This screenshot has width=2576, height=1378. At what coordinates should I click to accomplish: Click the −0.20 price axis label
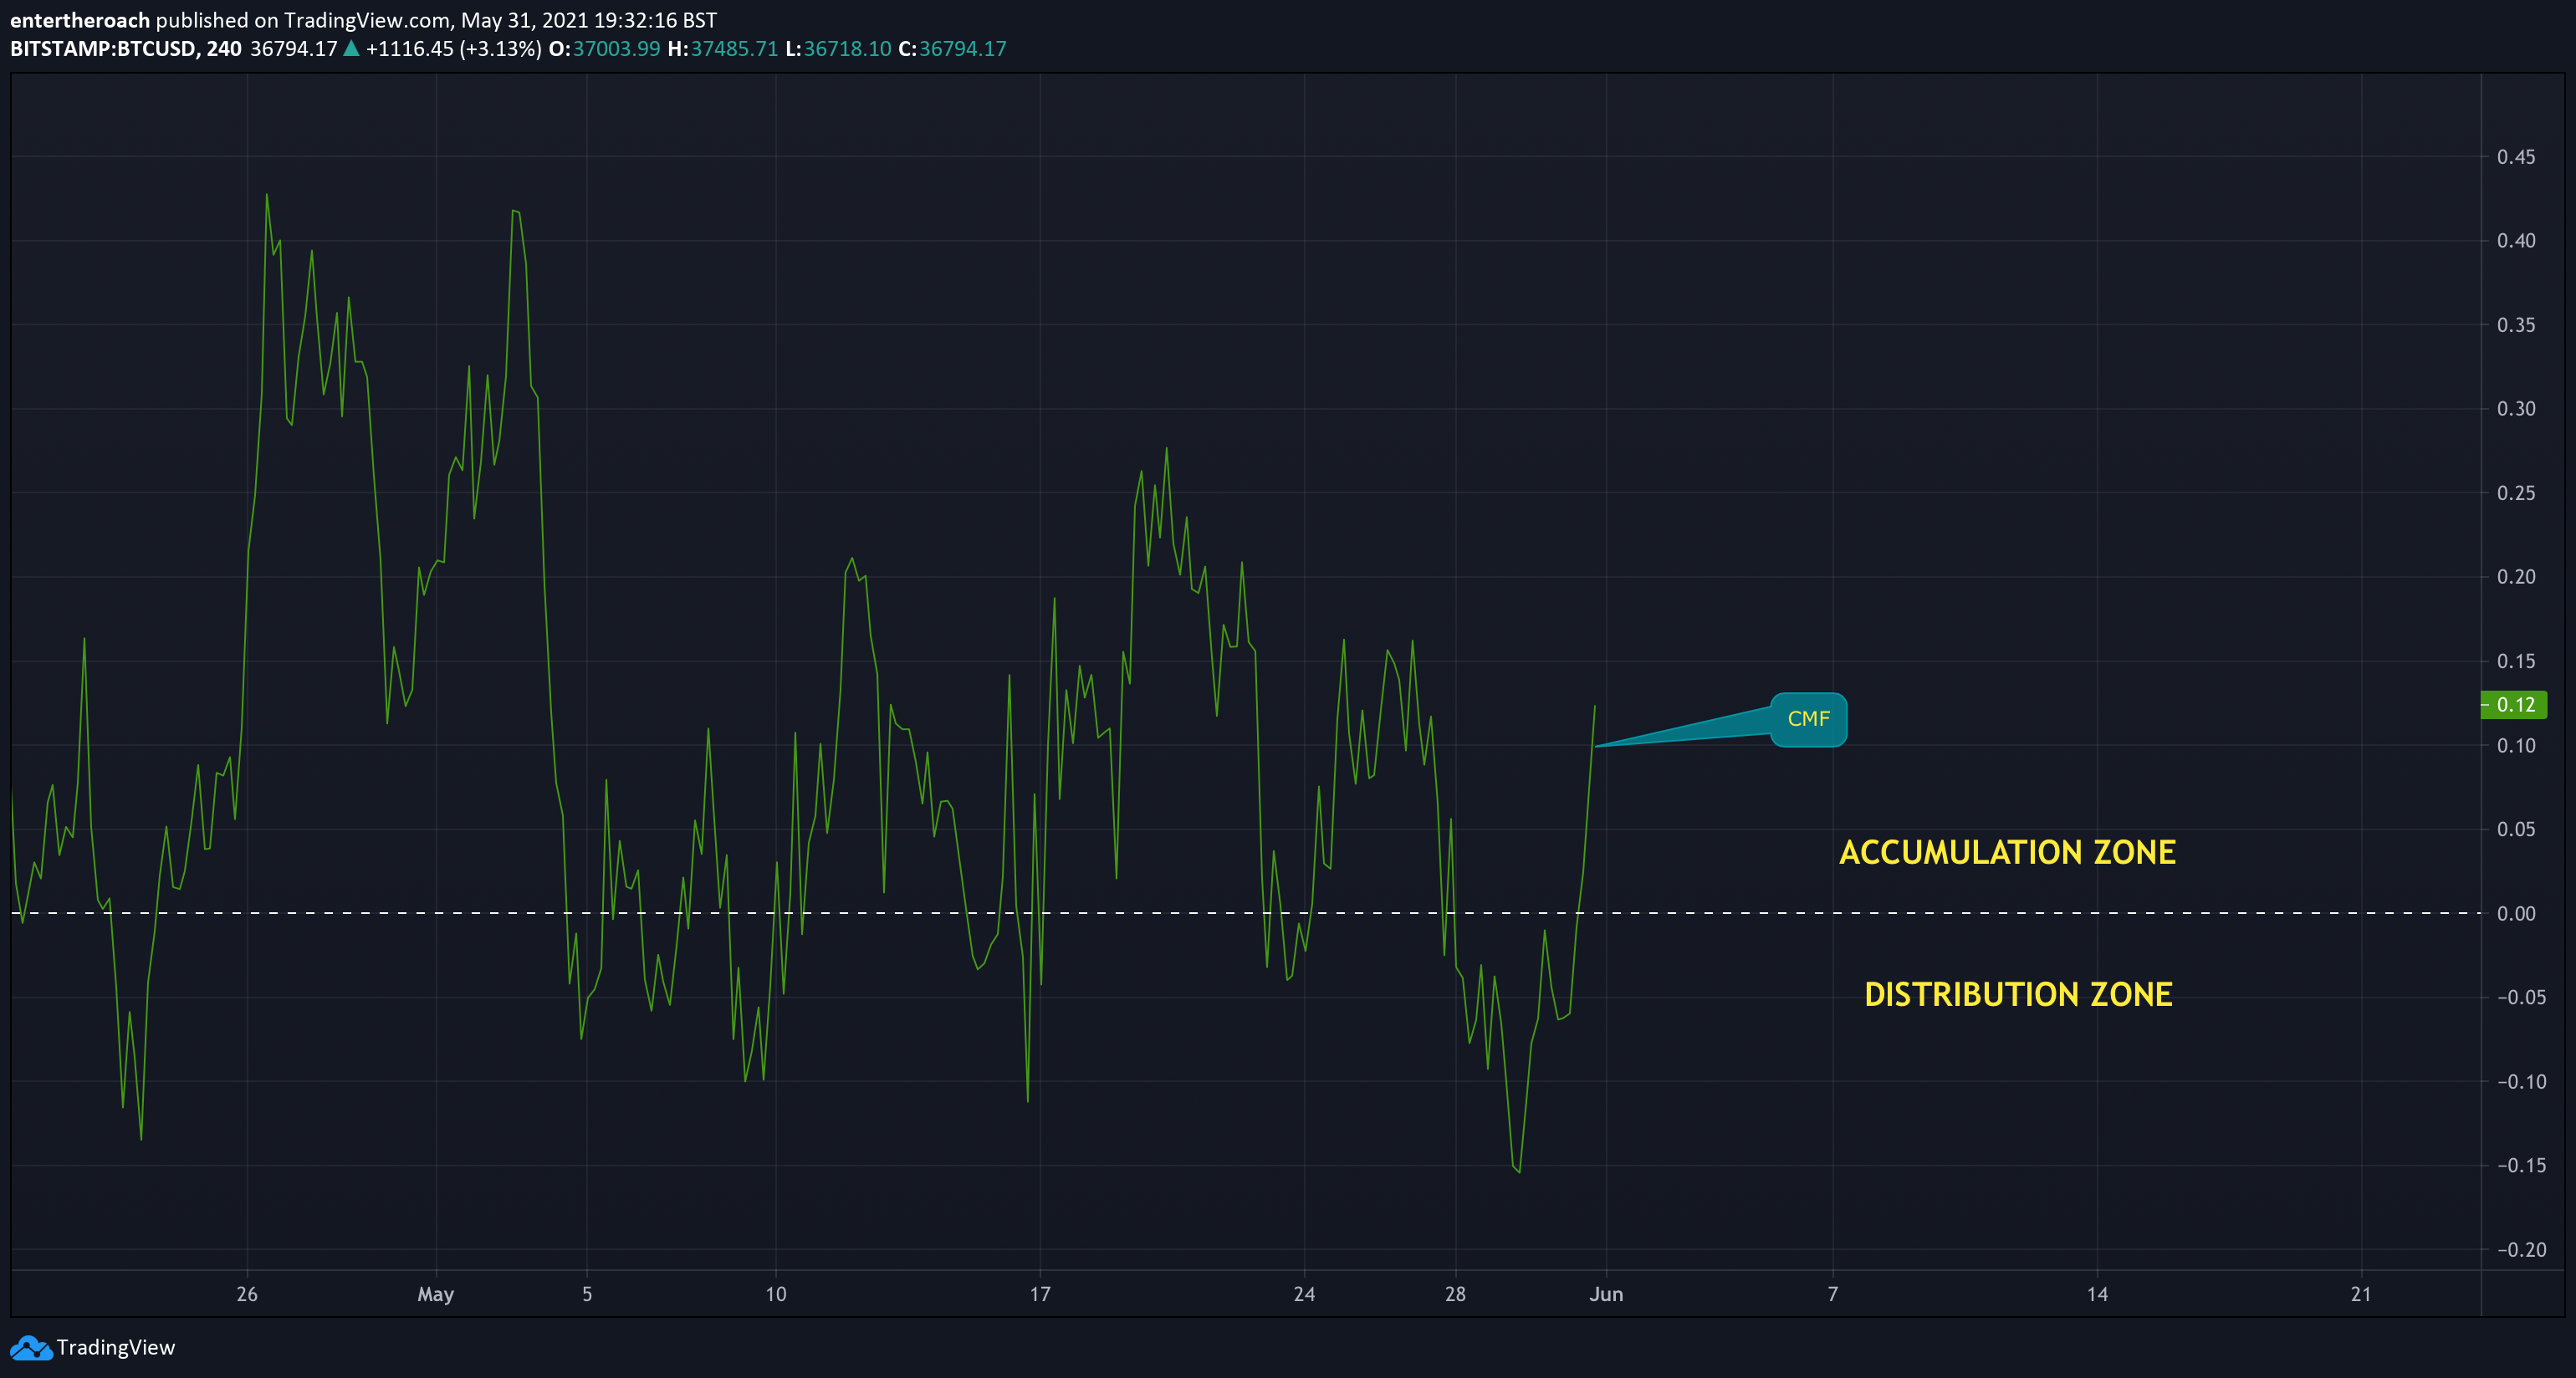coord(2521,1250)
